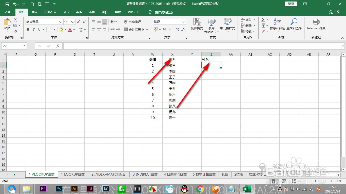Open font color dropdown arrow
Image resolution: width=346 pixels, height=194 pixels.
pyautogui.click(x=74, y=30)
